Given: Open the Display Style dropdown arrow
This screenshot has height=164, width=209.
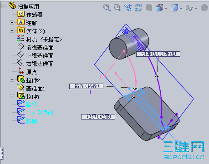Looking at the screenshot, I should [x=181, y=8].
